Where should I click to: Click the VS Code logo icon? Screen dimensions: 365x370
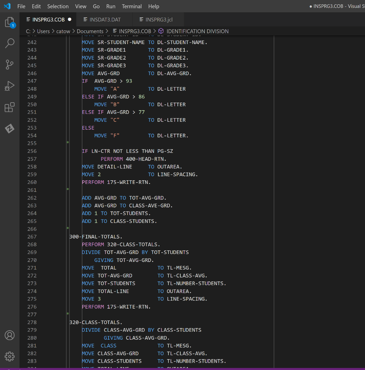click(x=7, y=6)
